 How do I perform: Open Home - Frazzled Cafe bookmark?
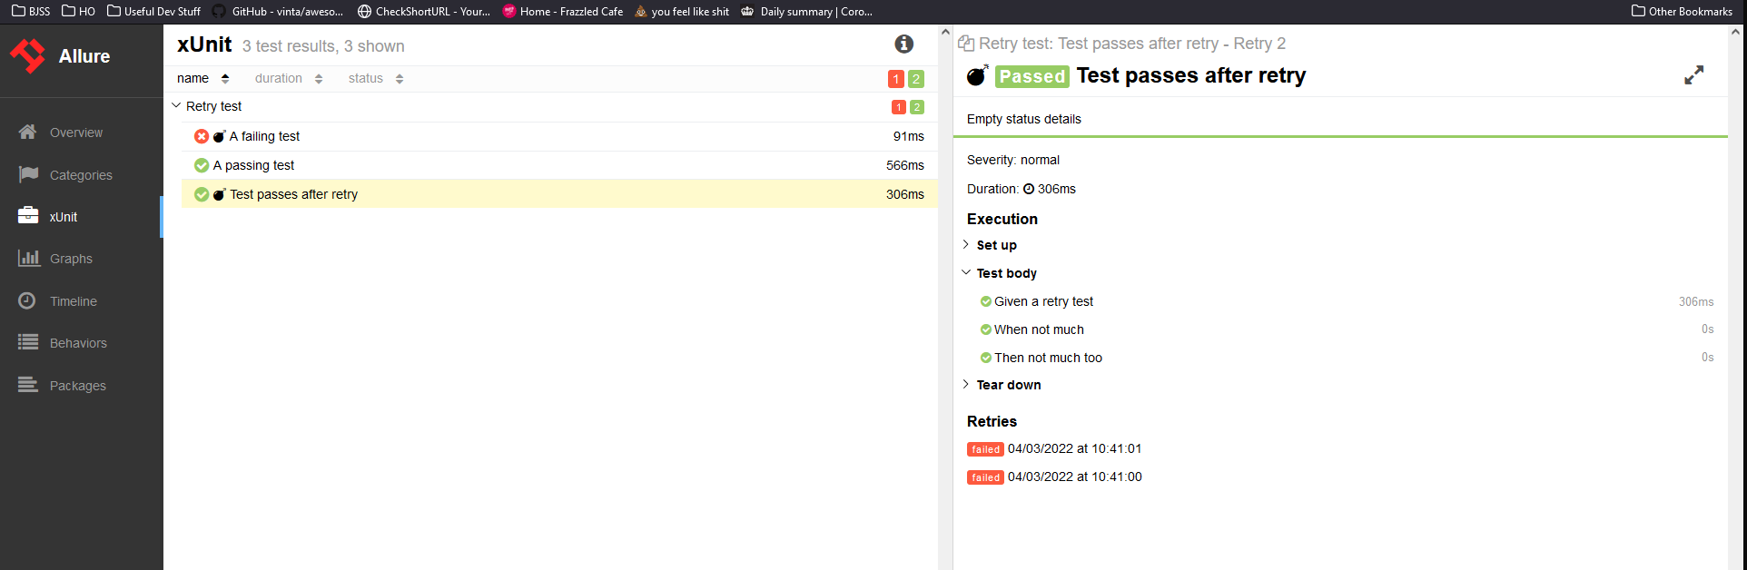coord(563,11)
